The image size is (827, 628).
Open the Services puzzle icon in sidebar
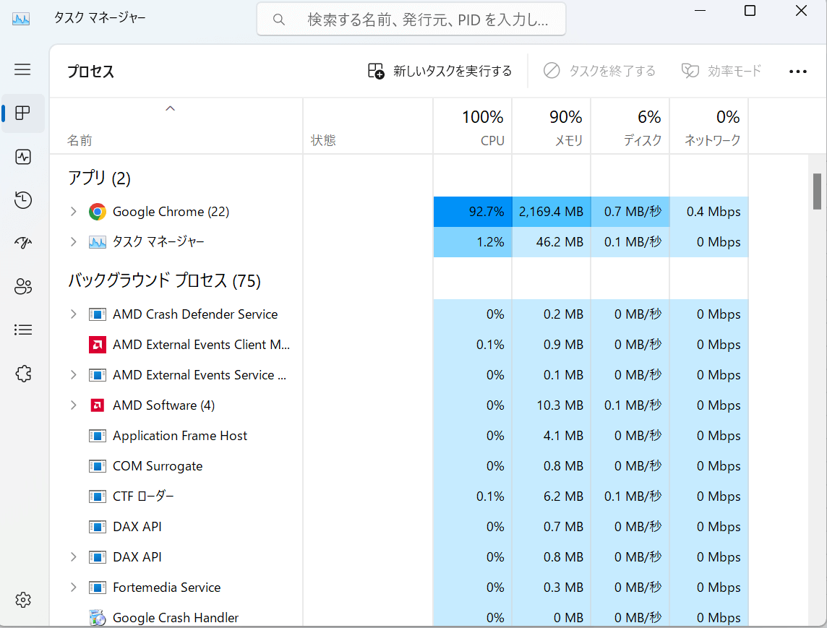pyautogui.click(x=22, y=374)
